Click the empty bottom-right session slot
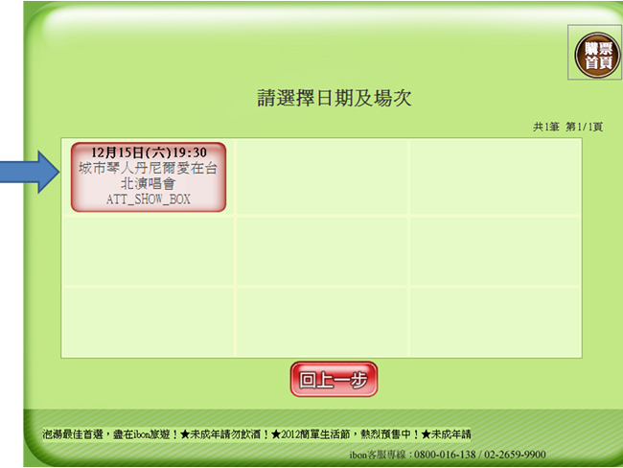This screenshot has height=468, width=623. 495,321
